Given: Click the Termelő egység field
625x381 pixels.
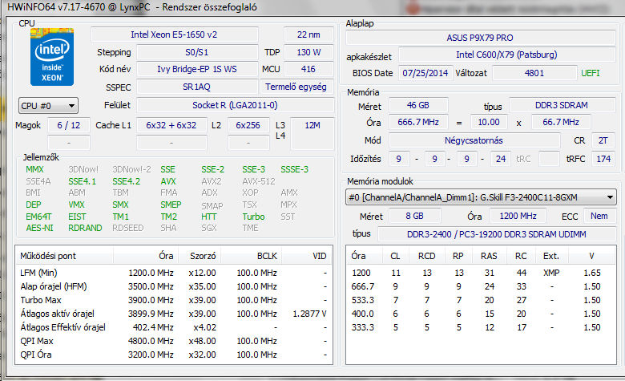Looking at the screenshot, I should coord(296,87).
